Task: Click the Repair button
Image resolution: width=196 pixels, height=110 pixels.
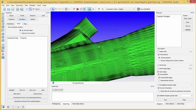Action: (12, 16)
